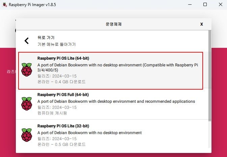
Task: Click the scrollbar track below the thumb
Action: point(209,134)
